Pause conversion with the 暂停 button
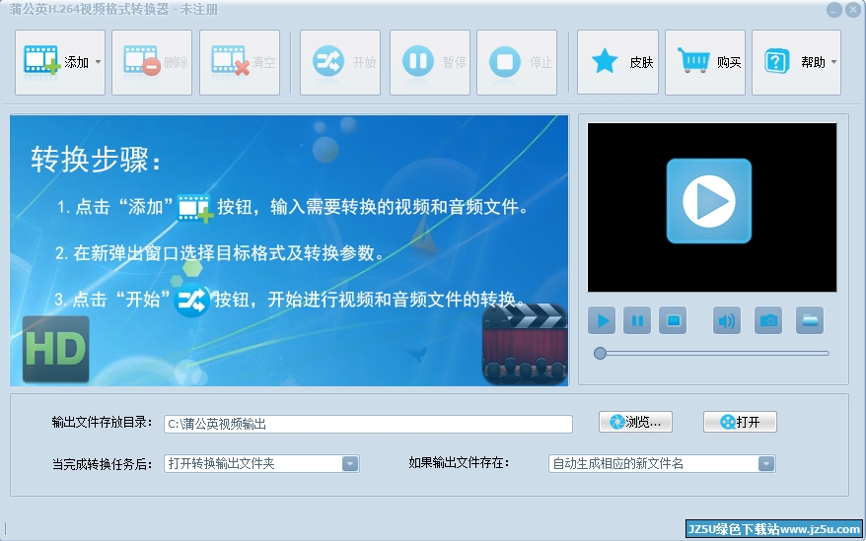Screen dimensions: 866x541 click(x=430, y=62)
